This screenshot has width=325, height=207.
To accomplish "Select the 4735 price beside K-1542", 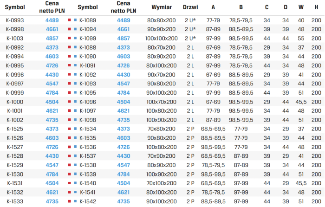I will [123, 201].
